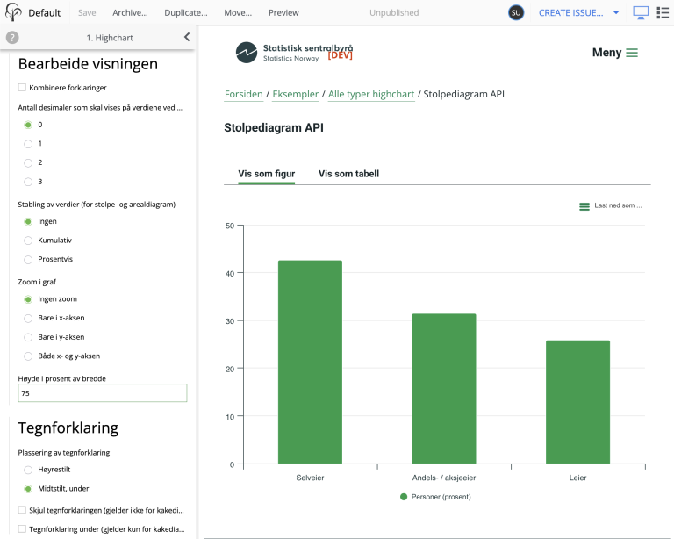Follow the Eksempler breadcrumb link
The image size is (674, 539).
tap(295, 94)
